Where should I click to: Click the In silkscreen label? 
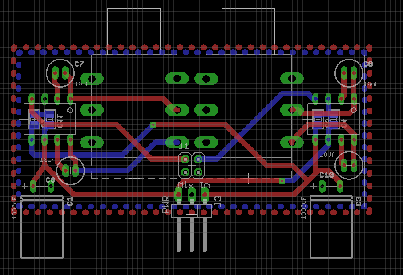(x=204, y=185)
